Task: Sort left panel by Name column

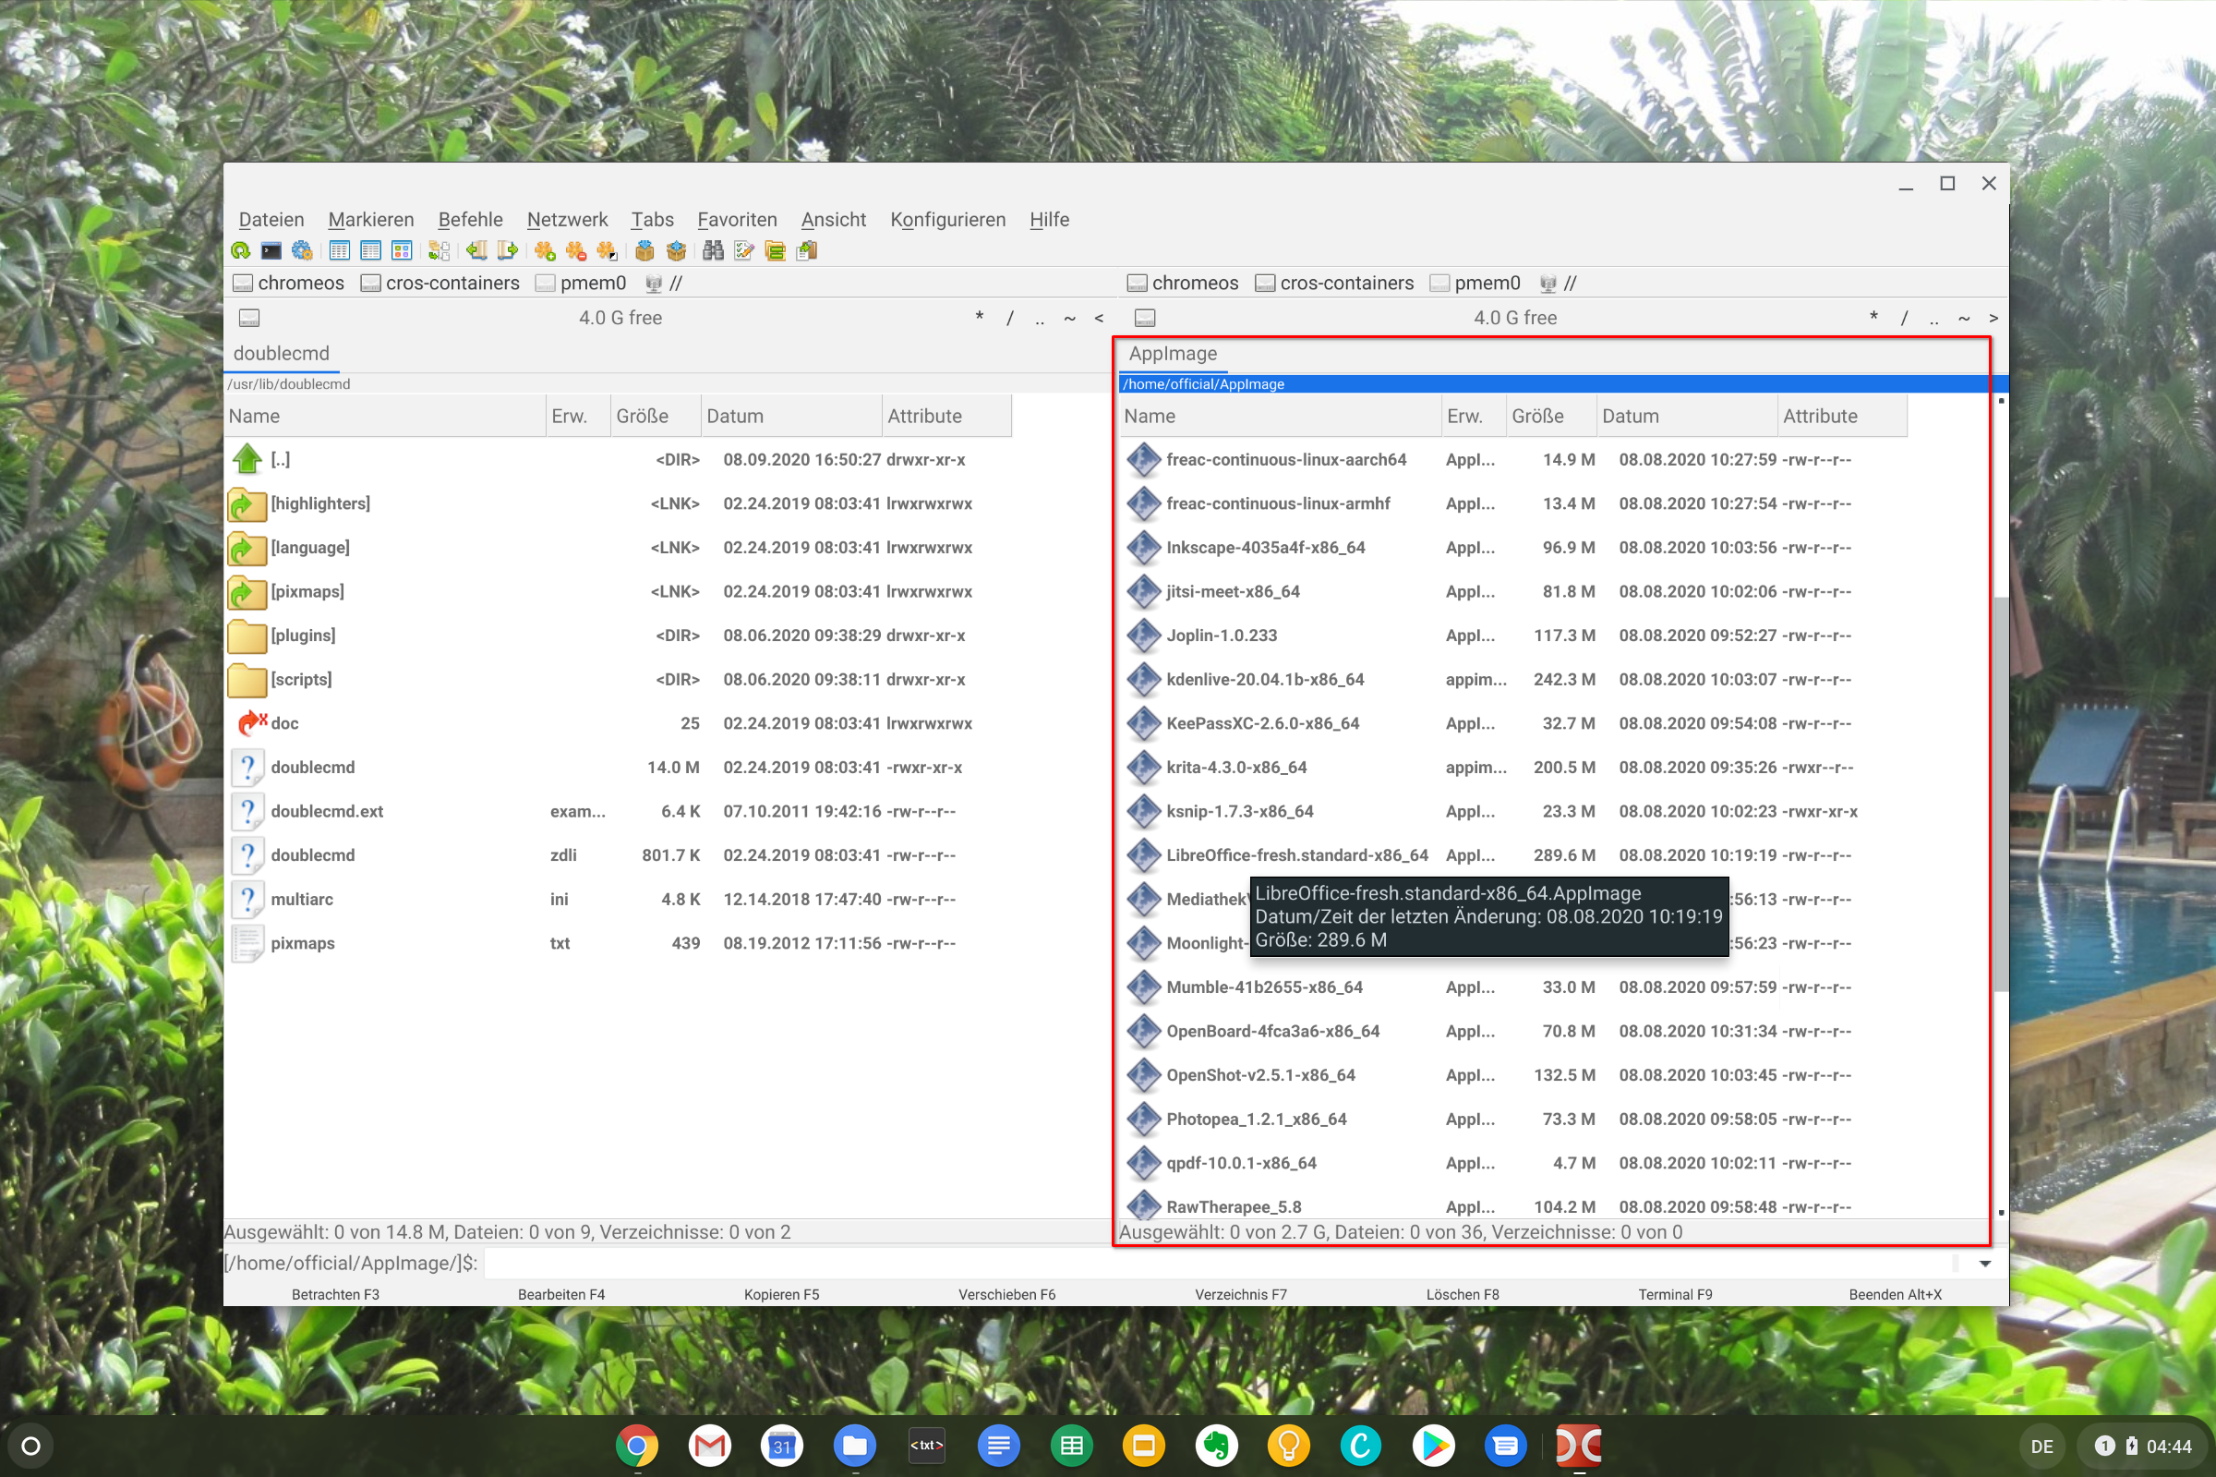Action: click(x=385, y=417)
